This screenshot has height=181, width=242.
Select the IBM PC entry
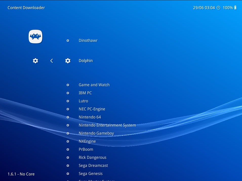click(x=85, y=93)
